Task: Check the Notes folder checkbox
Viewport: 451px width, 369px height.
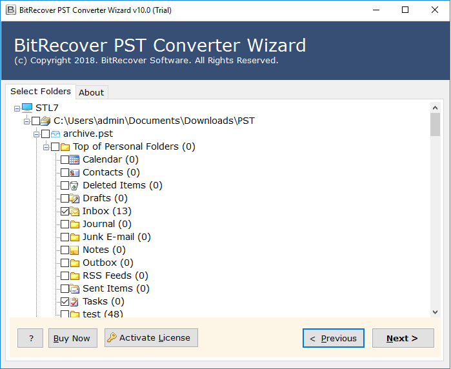Action: 65,250
